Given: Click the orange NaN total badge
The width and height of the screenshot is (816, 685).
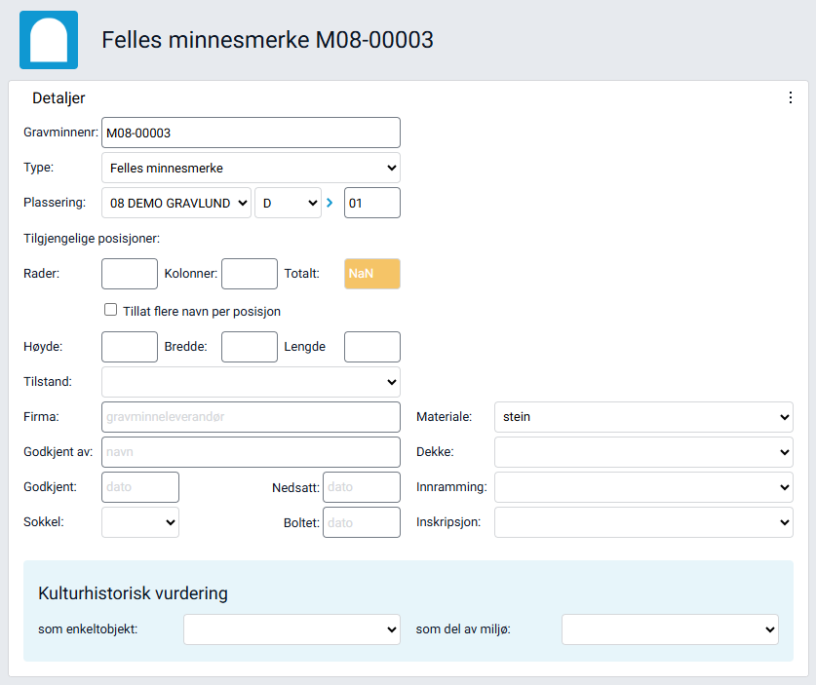Looking at the screenshot, I should 371,273.
